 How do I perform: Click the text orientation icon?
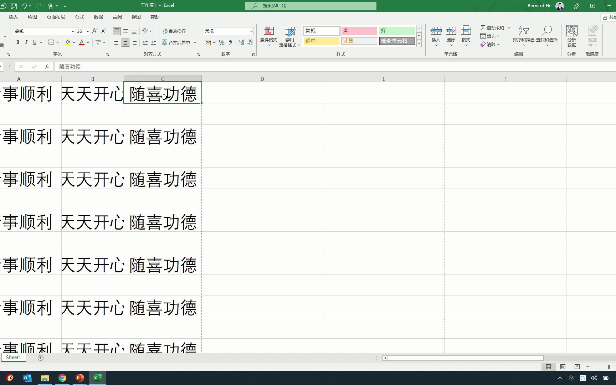(145, 31)
